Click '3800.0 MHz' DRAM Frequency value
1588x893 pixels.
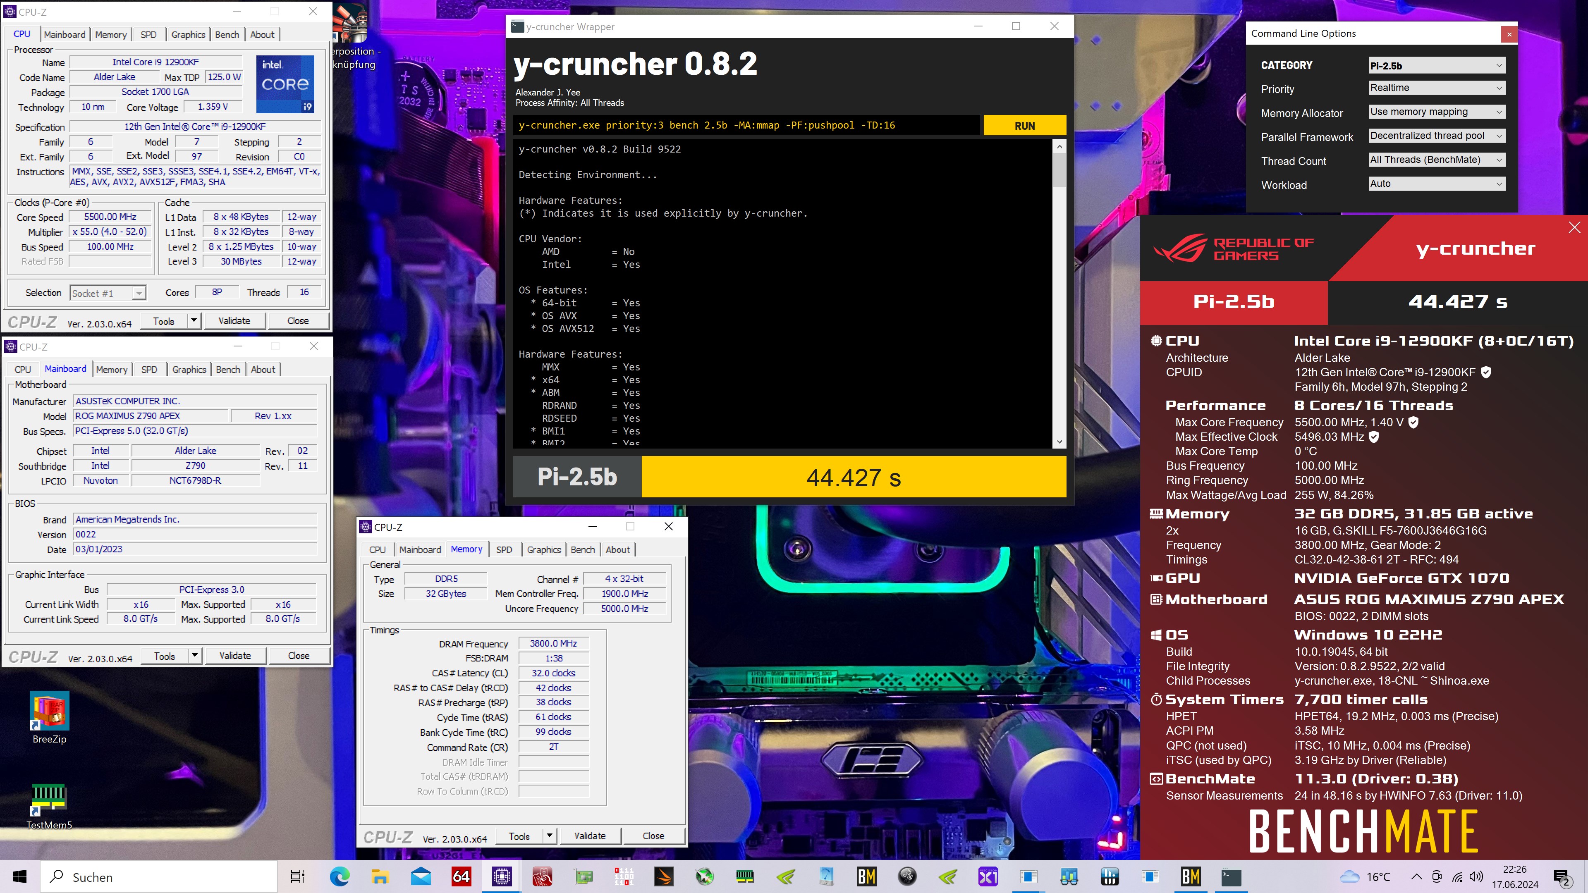pyautogui.click(x=553, y=643)
